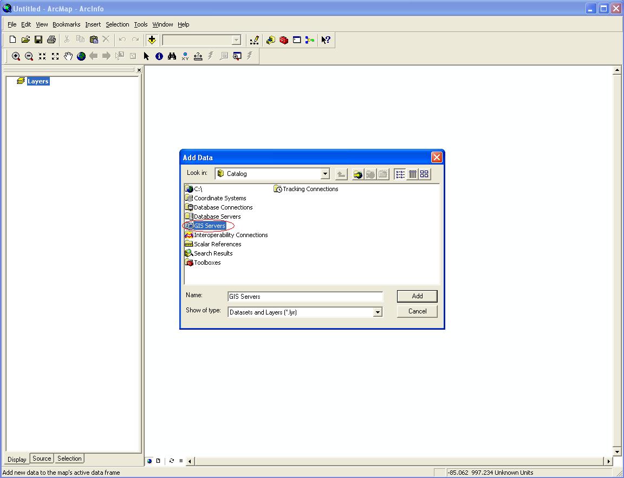
Task: Click the Add button
Action: point(417,296)
